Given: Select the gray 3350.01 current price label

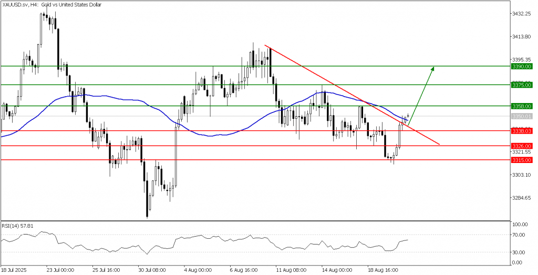Looking at the screenshot, I should [x=522, y=116].
